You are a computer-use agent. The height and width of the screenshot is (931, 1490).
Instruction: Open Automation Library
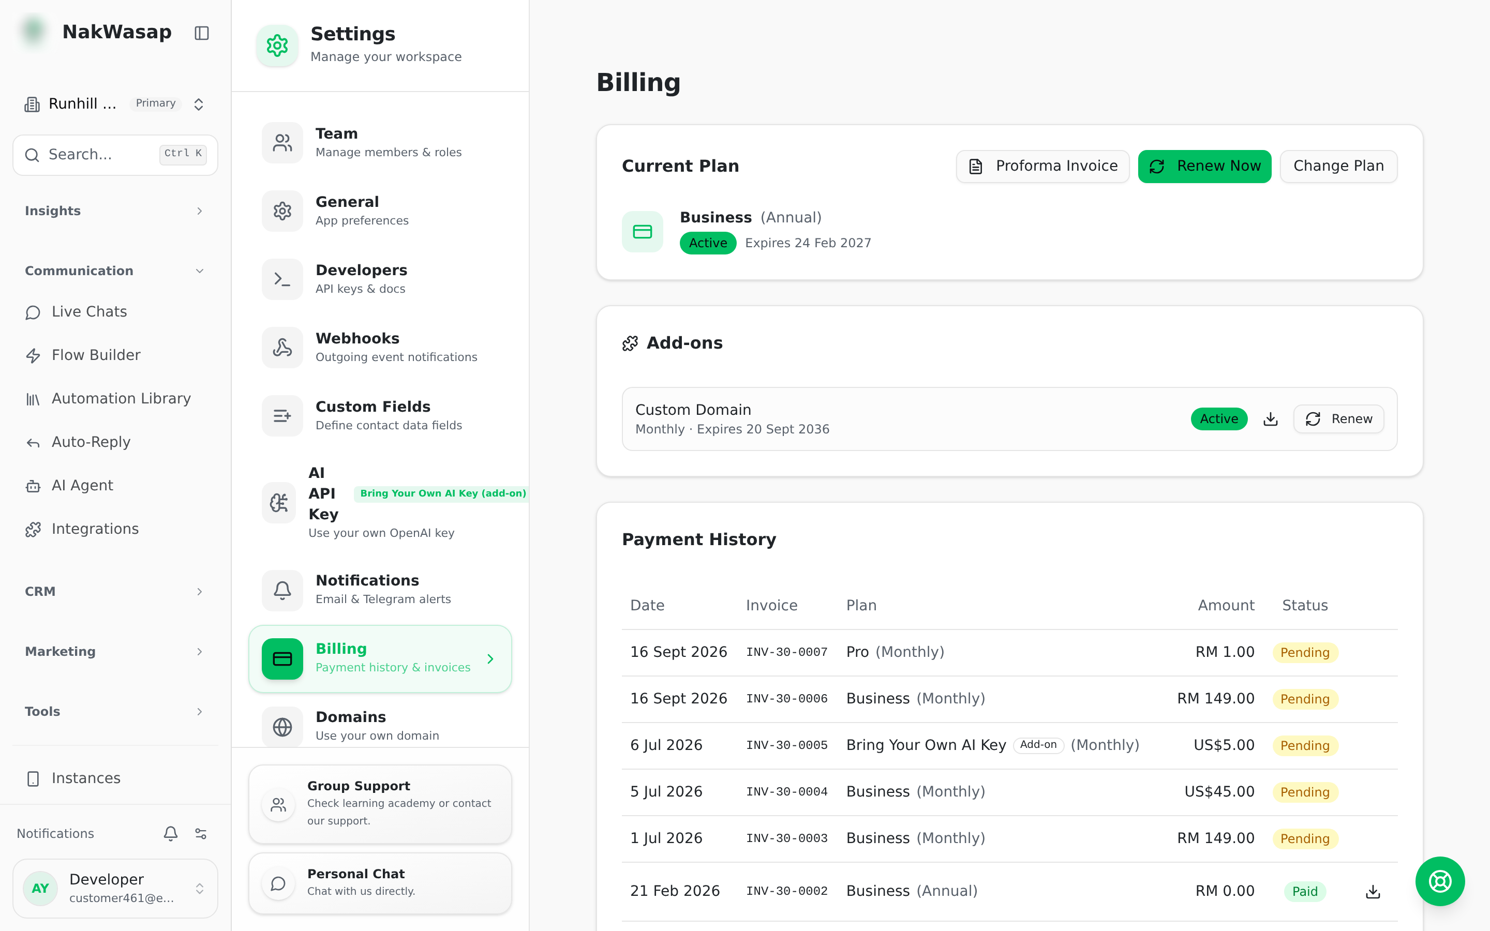[115, 399]
